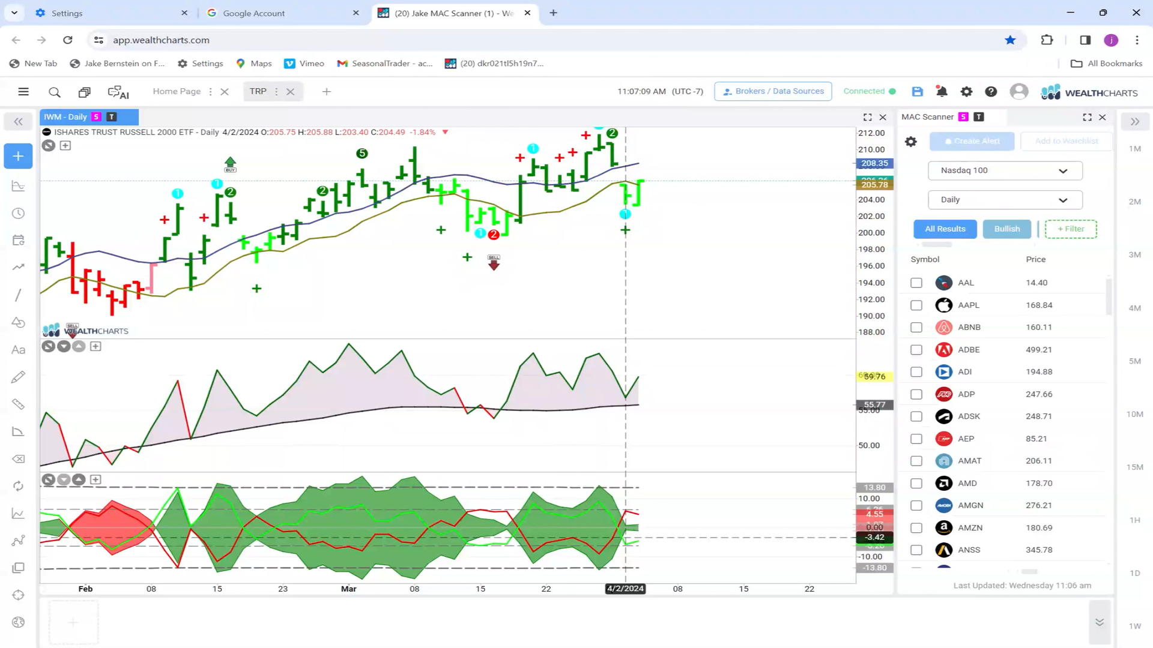Open the WealthCharts settings gear
1153x648 pixels.
pyautogui.click(x=966, y=91)
